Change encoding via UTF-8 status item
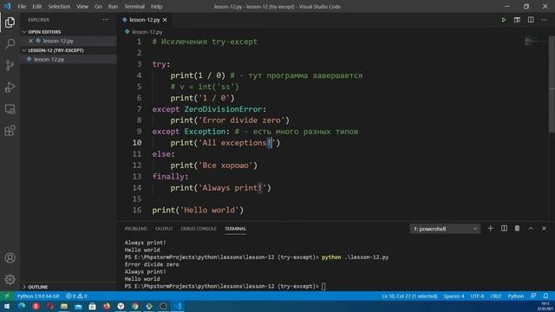Viewport: 555px width, 312px height. point(477,296)
